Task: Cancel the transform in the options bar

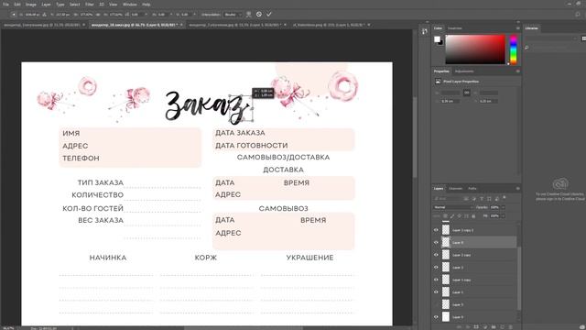Action: (259, 15)
